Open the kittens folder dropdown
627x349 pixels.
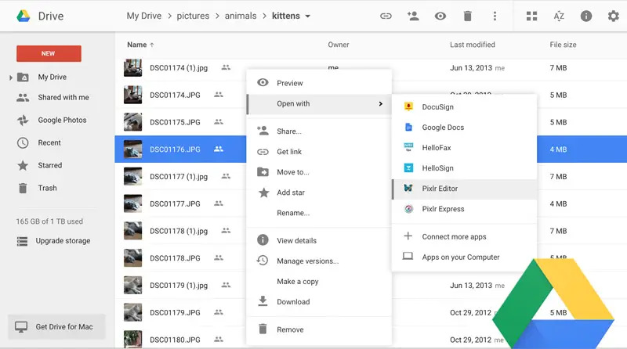click(x=307, y=16)
